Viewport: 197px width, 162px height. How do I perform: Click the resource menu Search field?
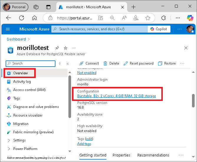[31, 64]
